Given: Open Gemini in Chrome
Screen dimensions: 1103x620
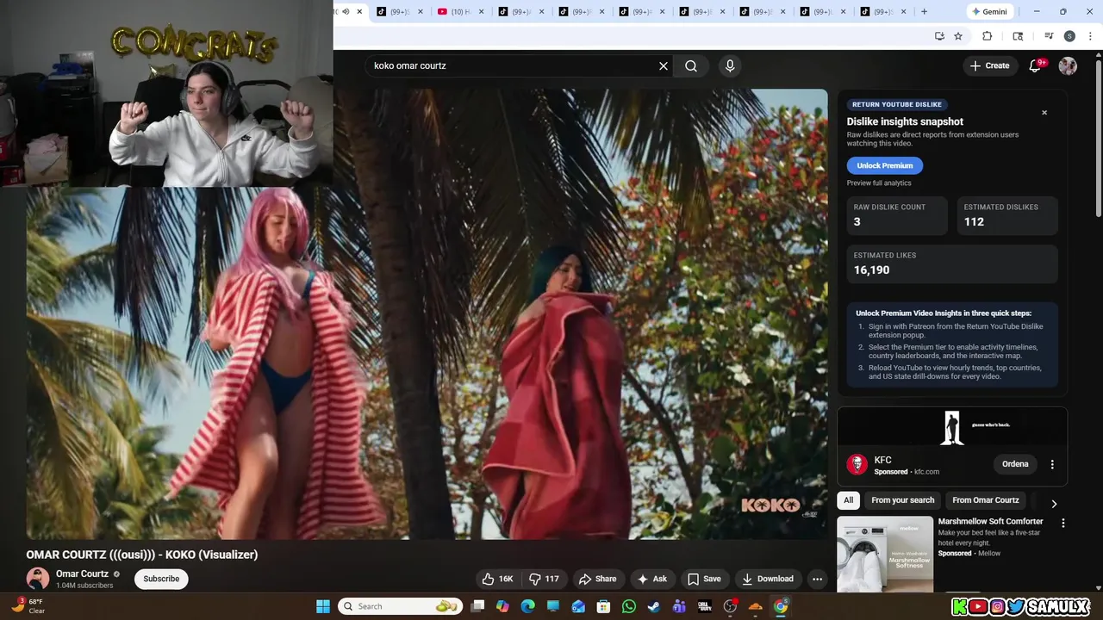Looking at the screenshot, I should (988, 11).
